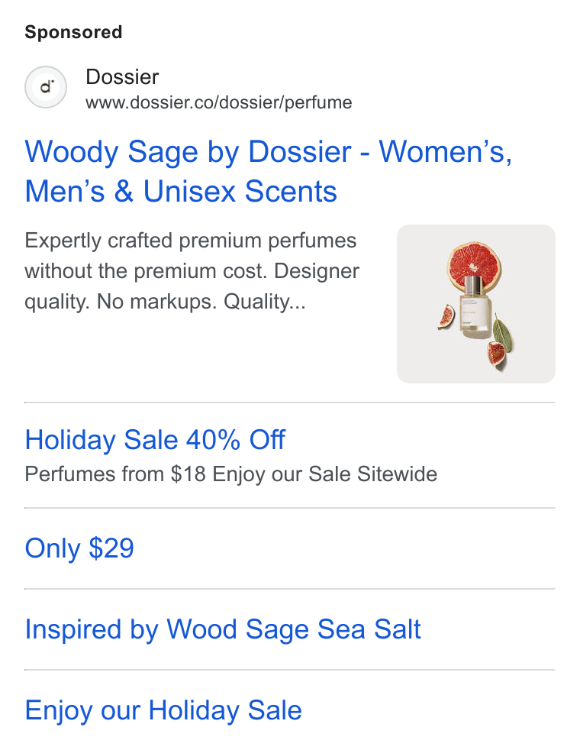Open the Enjoy our Holiday Sale link

pos(163,710)
